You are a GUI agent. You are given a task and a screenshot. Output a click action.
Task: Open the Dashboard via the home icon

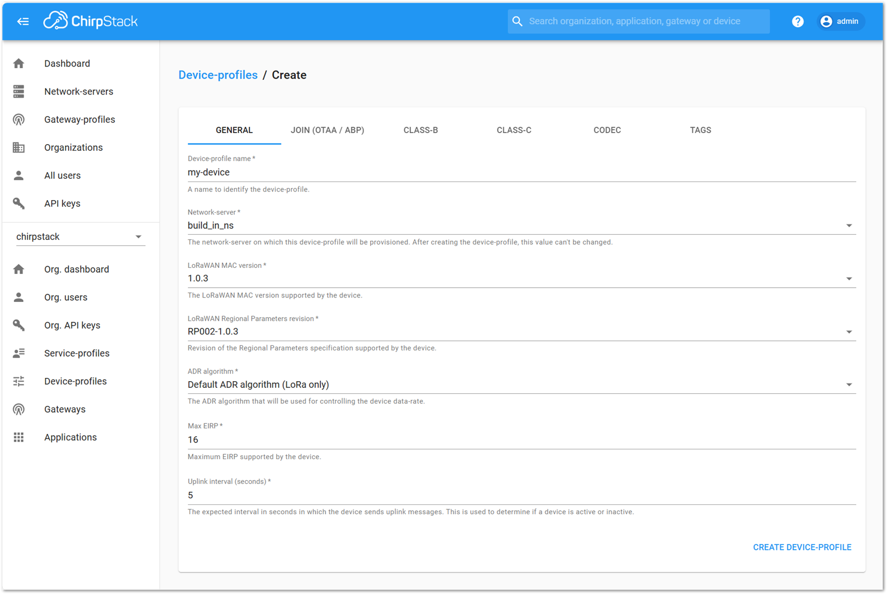pos(19,63)
